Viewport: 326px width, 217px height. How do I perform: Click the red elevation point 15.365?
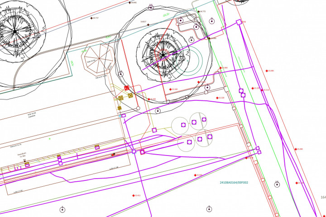149,99
